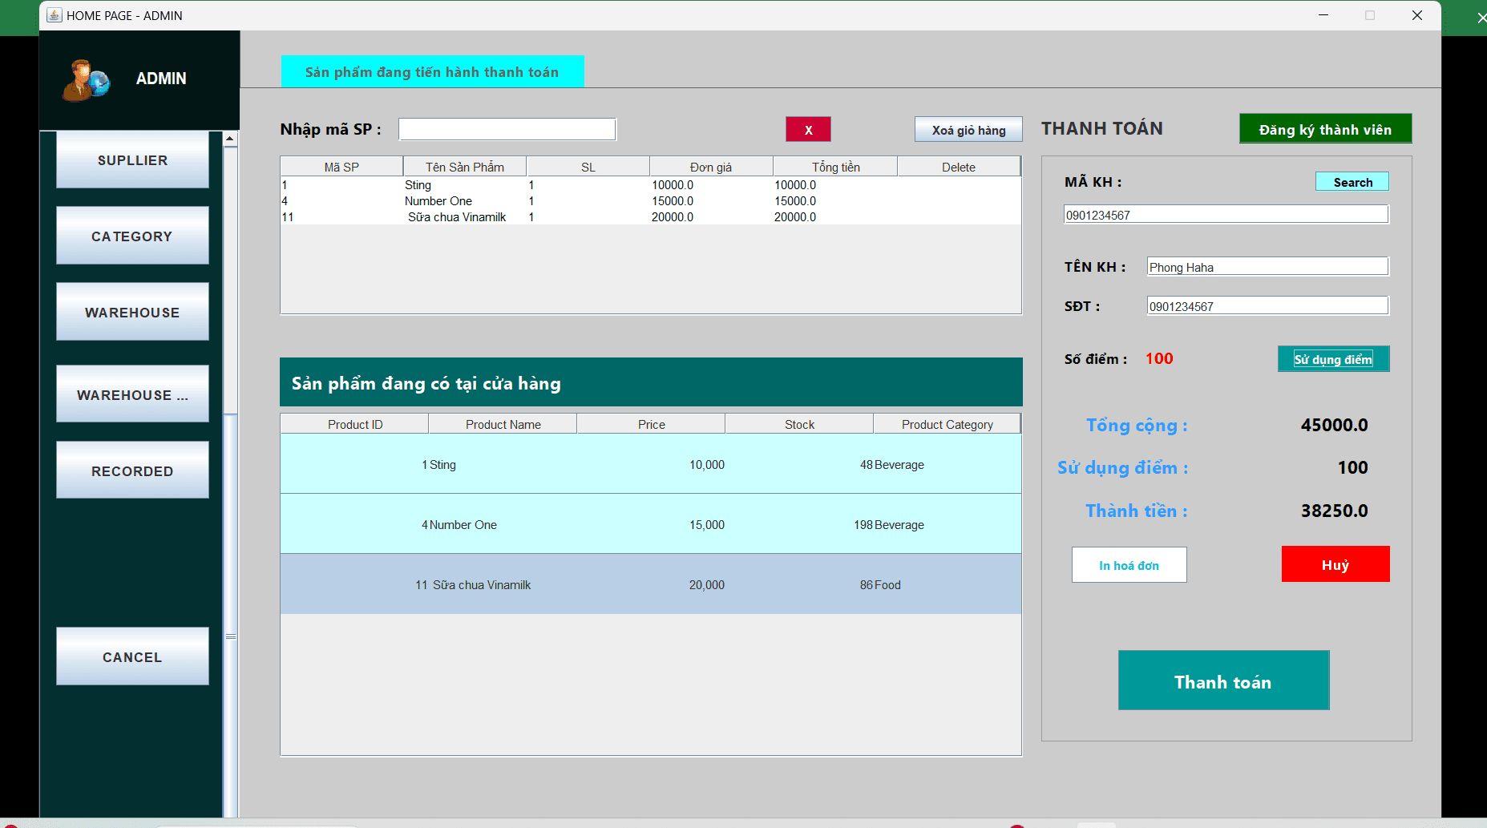This screenshot has width=1487, height=828.
Task: Go to the RECORDED section
Action: (x=132, y=471)
